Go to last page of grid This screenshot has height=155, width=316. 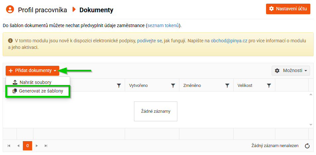pyautogui.click(x=46, y=146)
